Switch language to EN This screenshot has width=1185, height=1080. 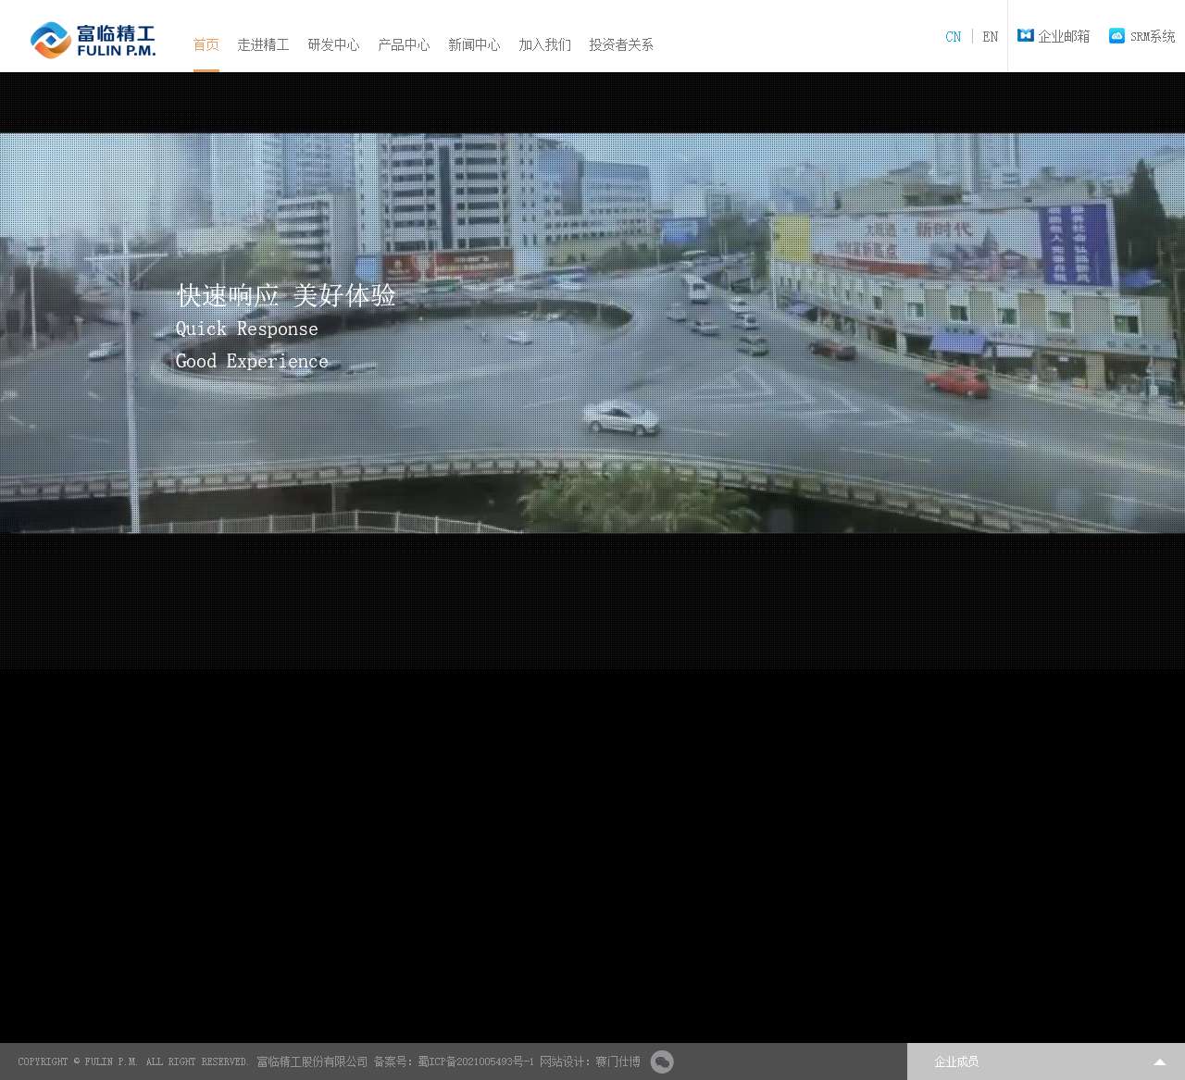991,37
